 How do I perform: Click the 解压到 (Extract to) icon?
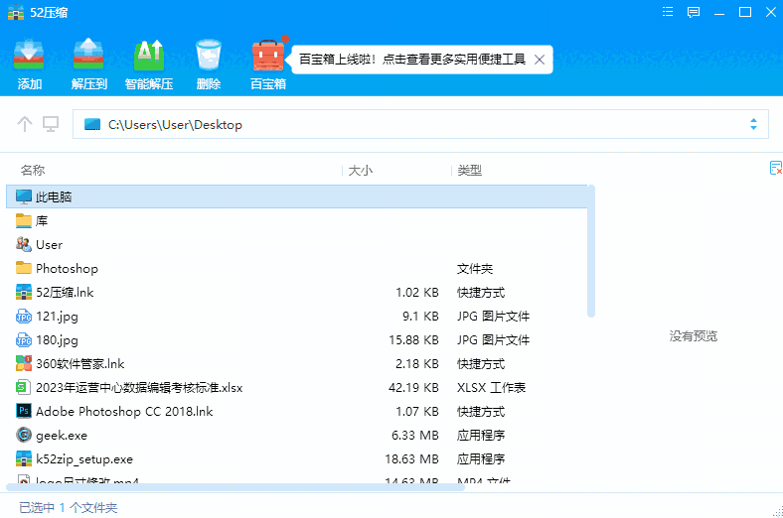[88, 55]
